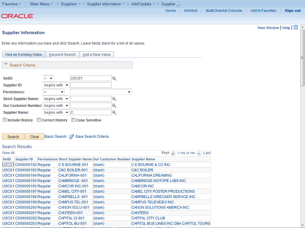Click Add to Favorites link
305x228 pixels.
[263, 10]
